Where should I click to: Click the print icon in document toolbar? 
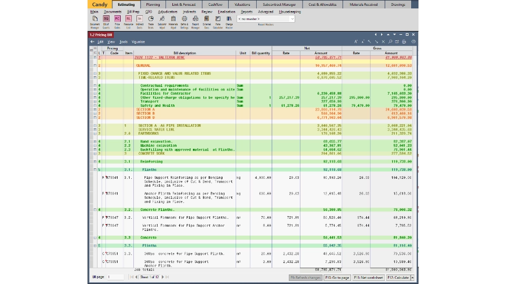click(404, 42)
